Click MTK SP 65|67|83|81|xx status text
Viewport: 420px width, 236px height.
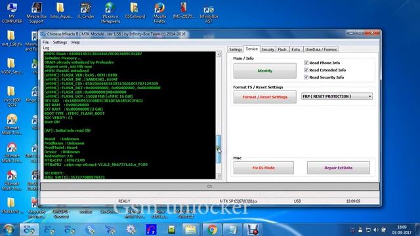(x=238, y=201)
